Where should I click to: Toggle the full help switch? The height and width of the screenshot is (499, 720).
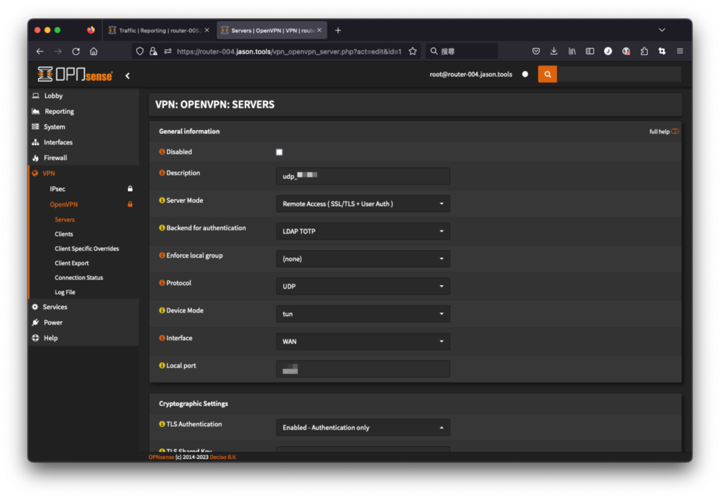tap(674, 132)
